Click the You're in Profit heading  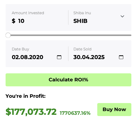(25, 96)
